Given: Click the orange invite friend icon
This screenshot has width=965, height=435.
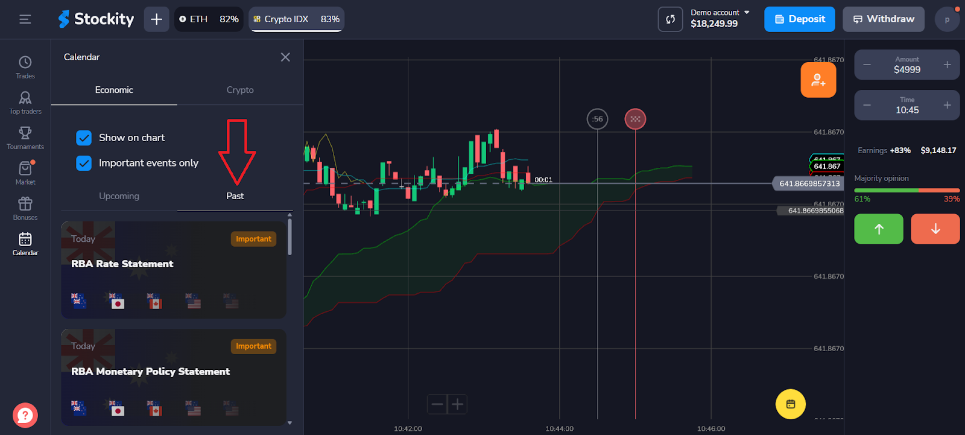Looking at the screenshot, I should (x=818, y=80).
